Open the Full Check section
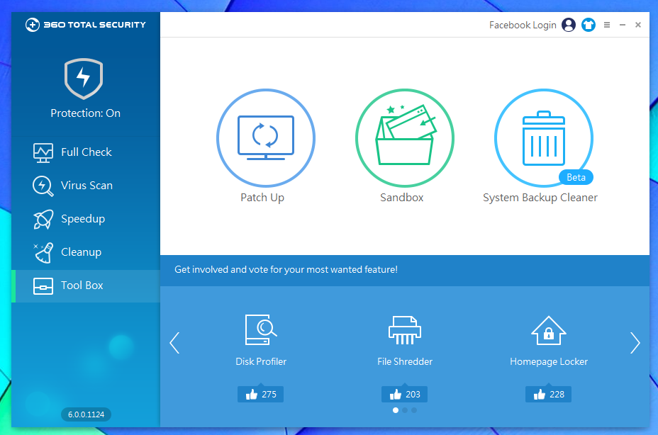The image size is (658, 435). (x=86, y=152)
